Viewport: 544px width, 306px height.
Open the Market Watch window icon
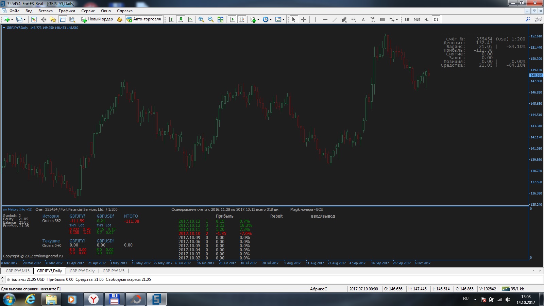(x=34, y=19)
